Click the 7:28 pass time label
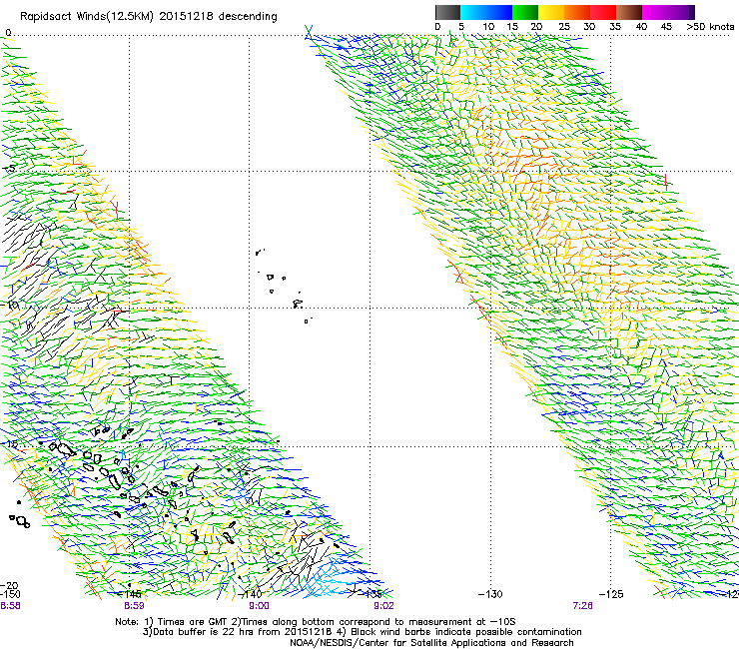The width and height of the screenshot is (739, 649). coord(582,606)
